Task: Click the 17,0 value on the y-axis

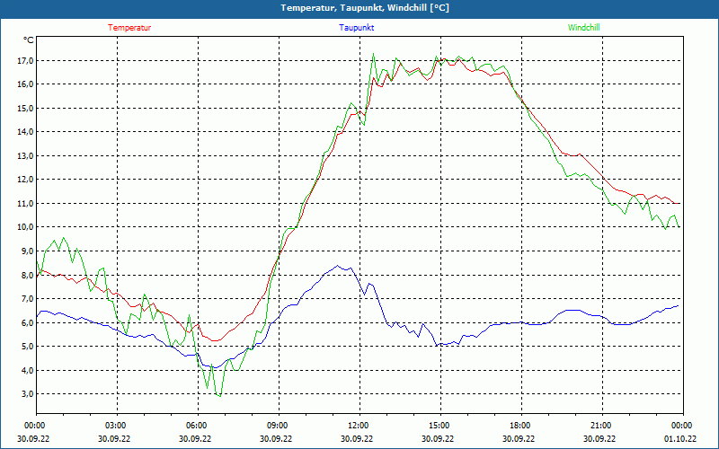Action: pos(25,60)
